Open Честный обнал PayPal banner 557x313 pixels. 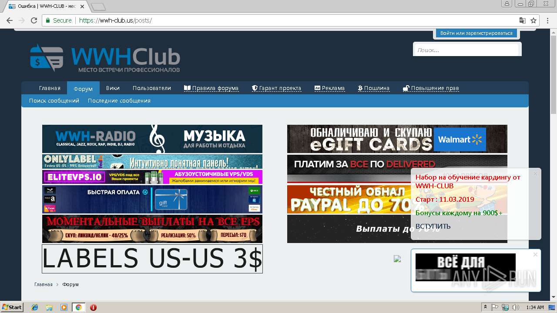(x=349, y=199)
